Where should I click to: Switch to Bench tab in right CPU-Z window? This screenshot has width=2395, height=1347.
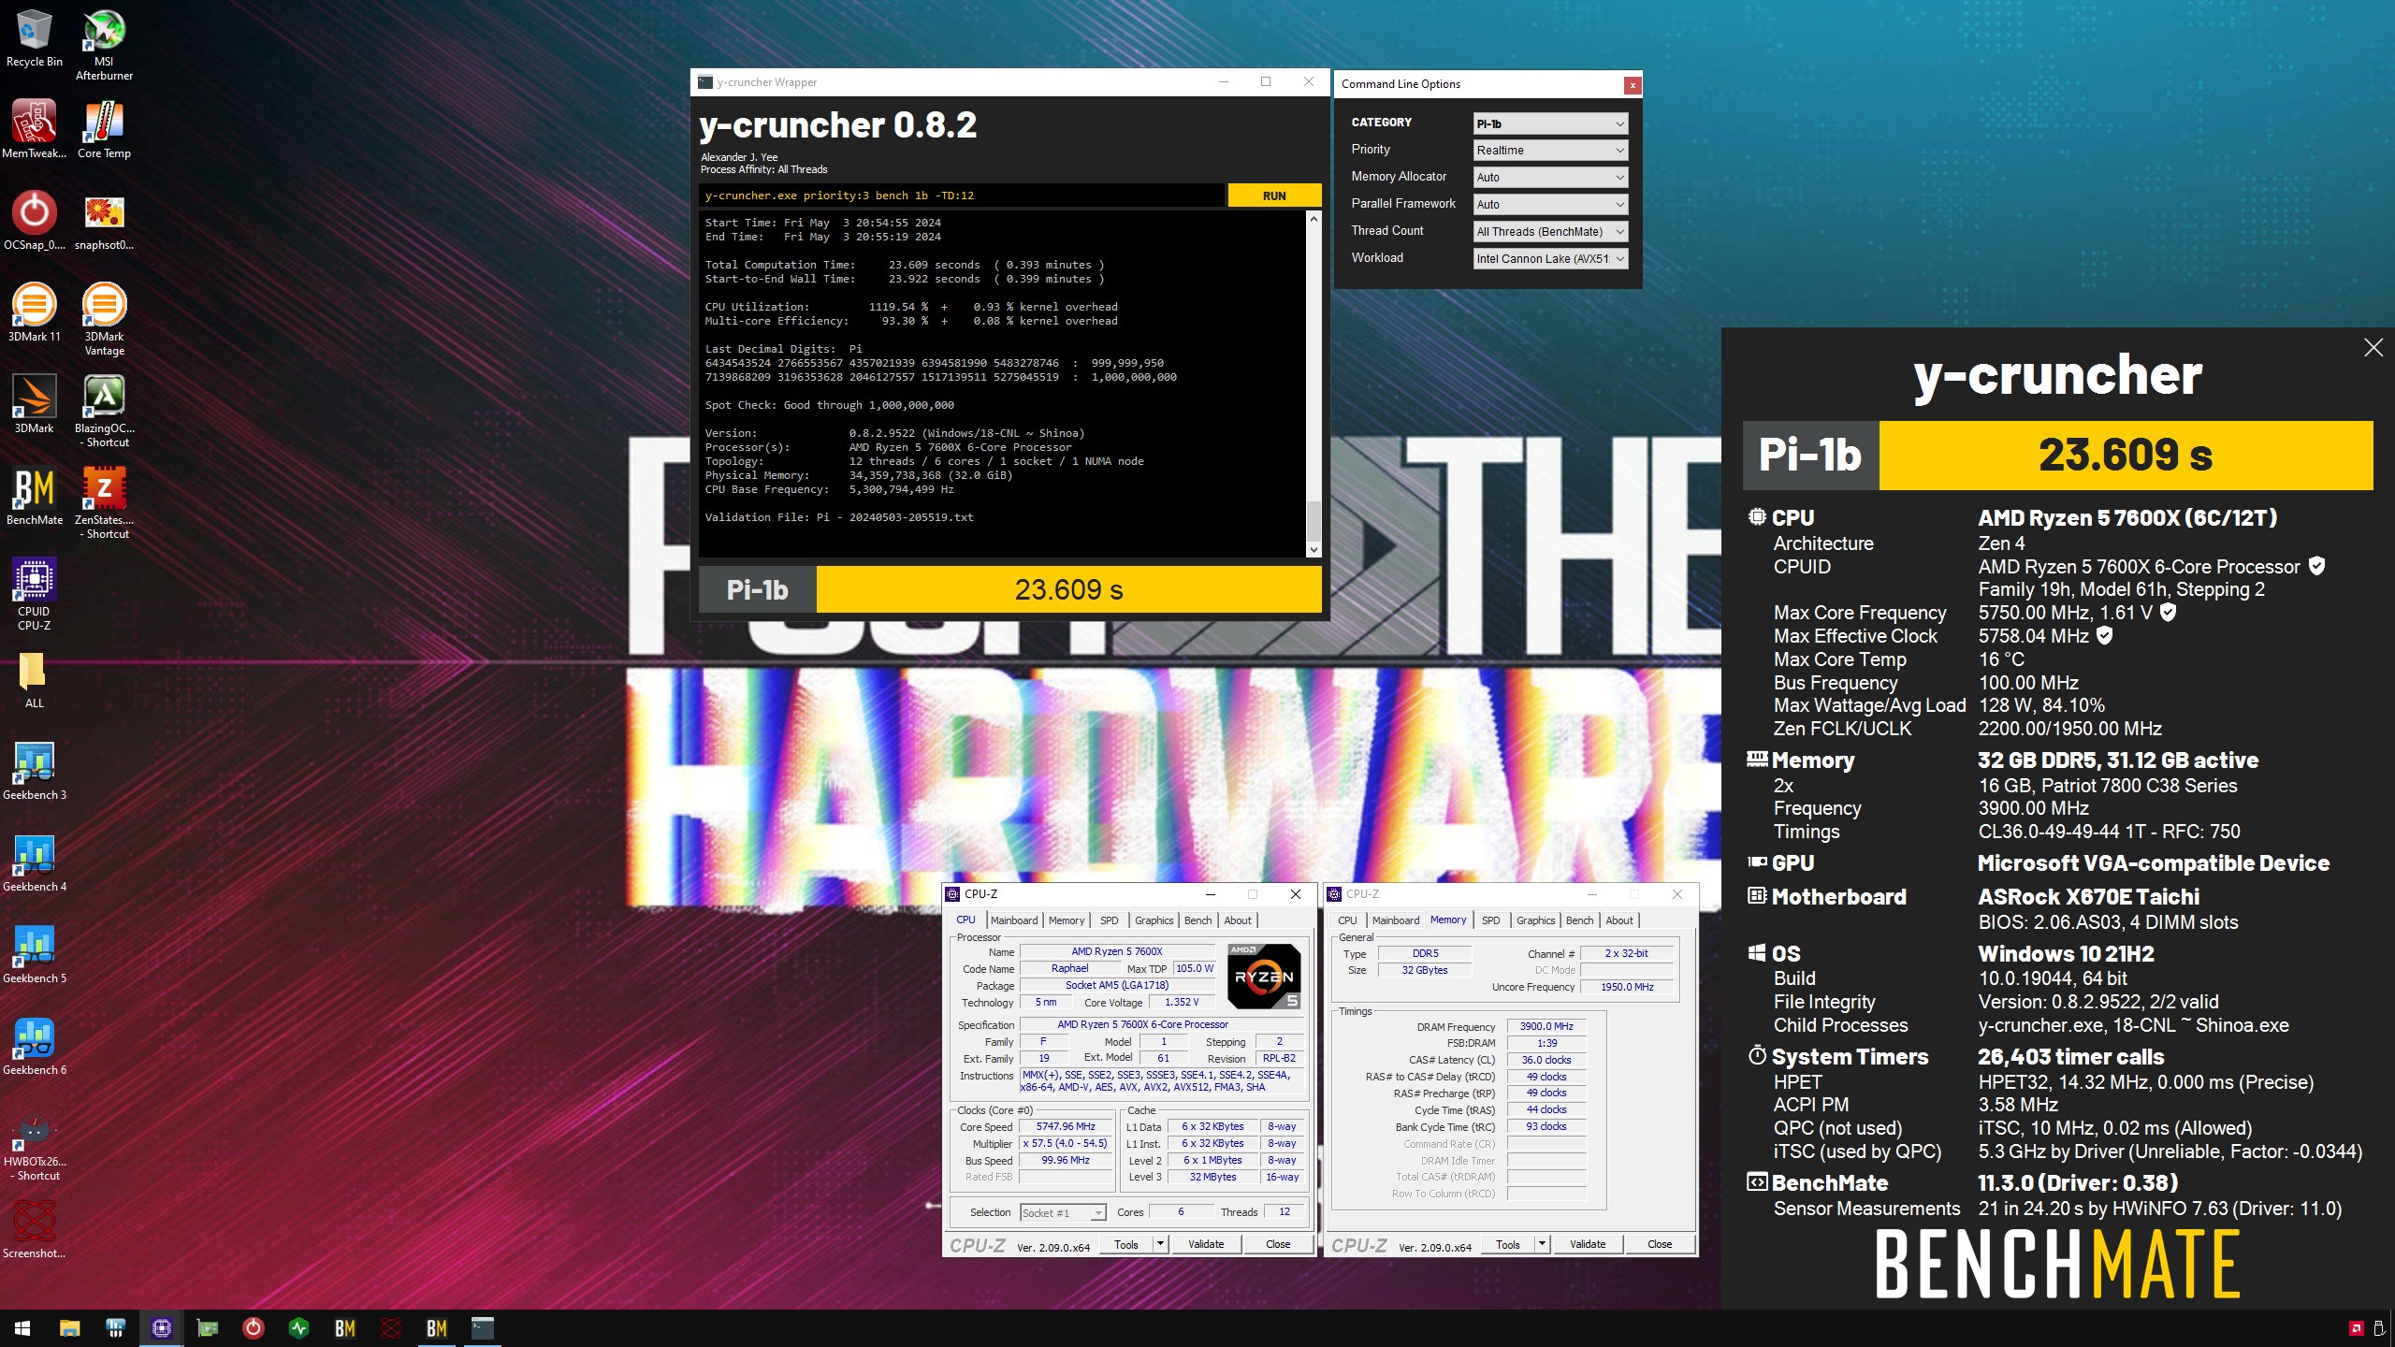tap(1580, 920)
